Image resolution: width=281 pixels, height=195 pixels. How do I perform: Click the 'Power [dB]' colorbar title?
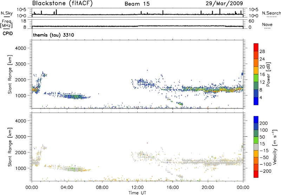[268, 74]
